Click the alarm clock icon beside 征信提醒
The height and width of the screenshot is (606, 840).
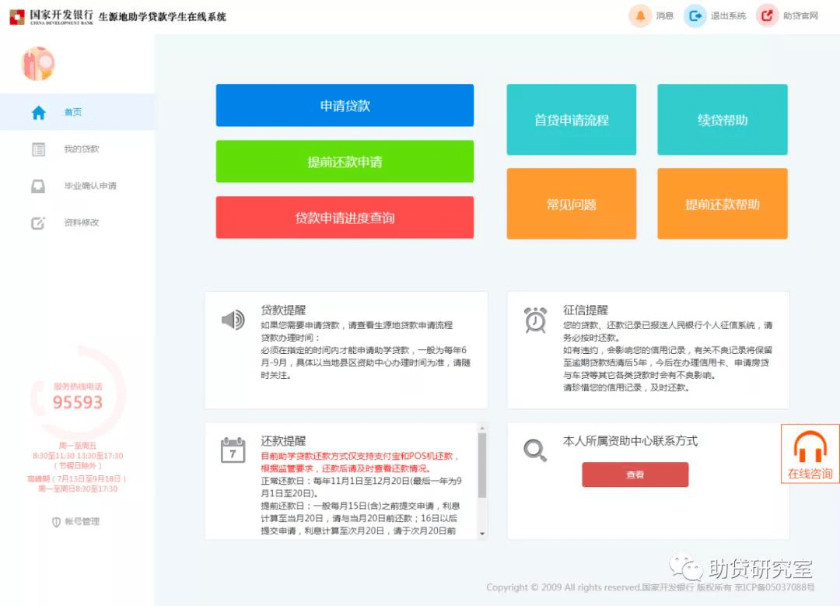(x=534, y=319)
